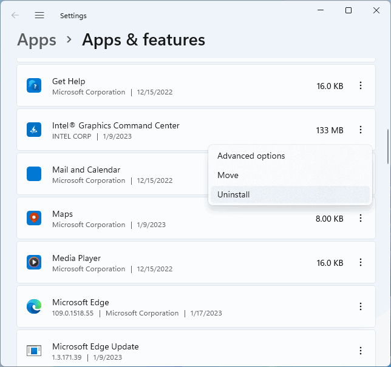Image resolution: width=391 pixels, height=367 pixels.
Task: Click the Get Help app icon
Action: [x=34, y=86]
